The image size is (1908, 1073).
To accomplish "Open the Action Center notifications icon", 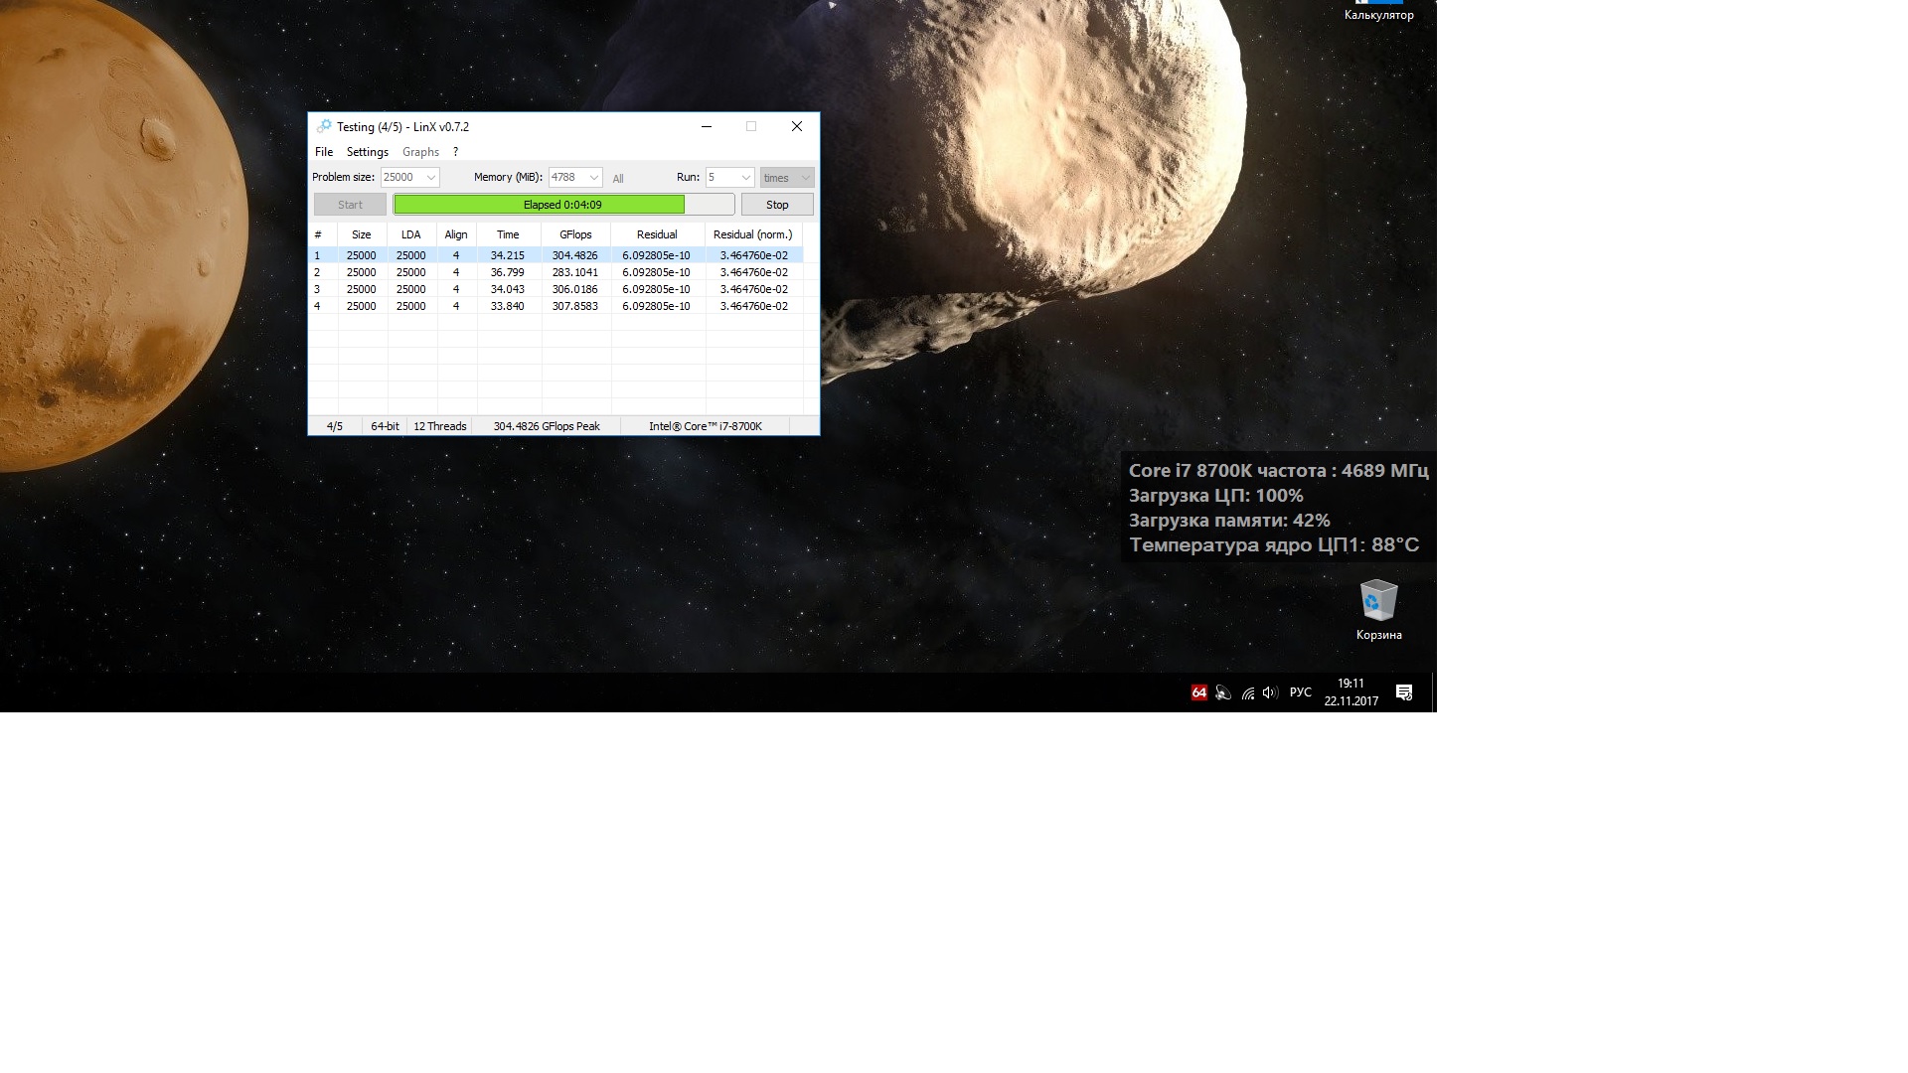I will coord(1404,692).
